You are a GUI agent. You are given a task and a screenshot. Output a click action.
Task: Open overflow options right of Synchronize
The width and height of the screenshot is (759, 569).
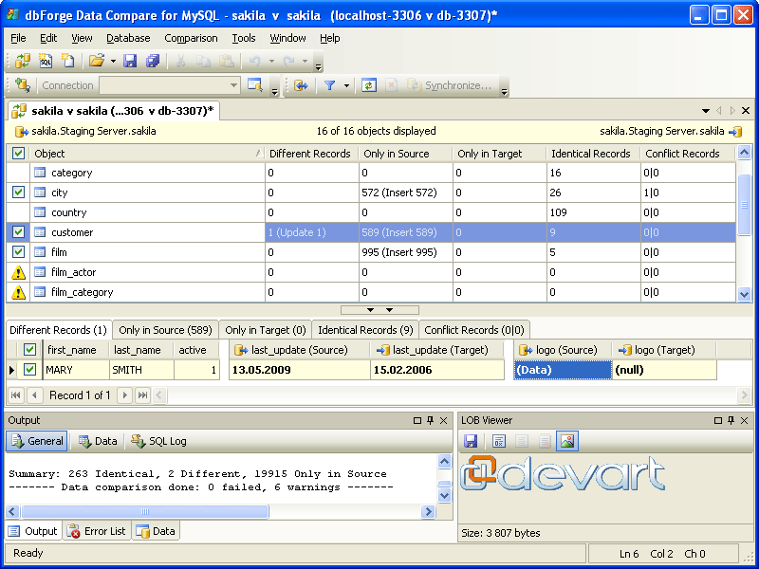point(504,90)
